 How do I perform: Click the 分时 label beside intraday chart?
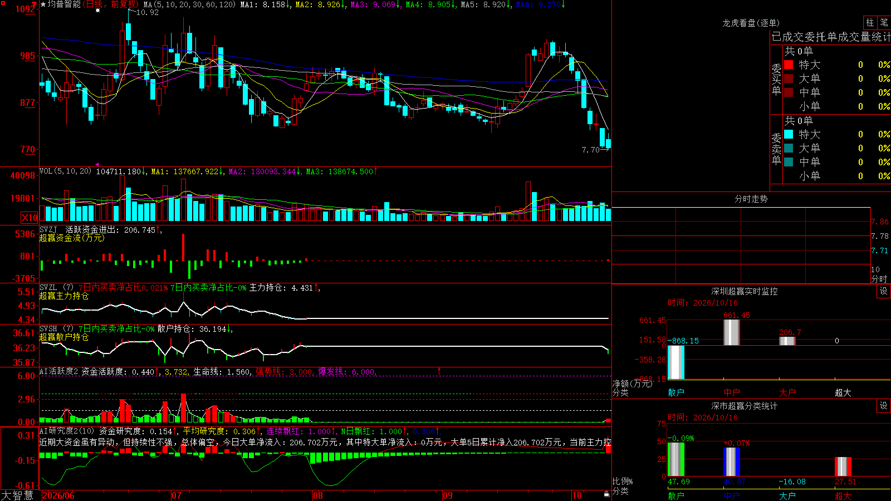879,278
